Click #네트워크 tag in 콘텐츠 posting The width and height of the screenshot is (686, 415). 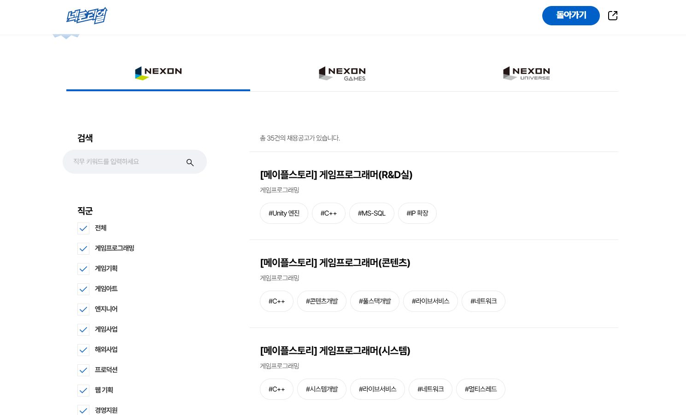point(483,301)
